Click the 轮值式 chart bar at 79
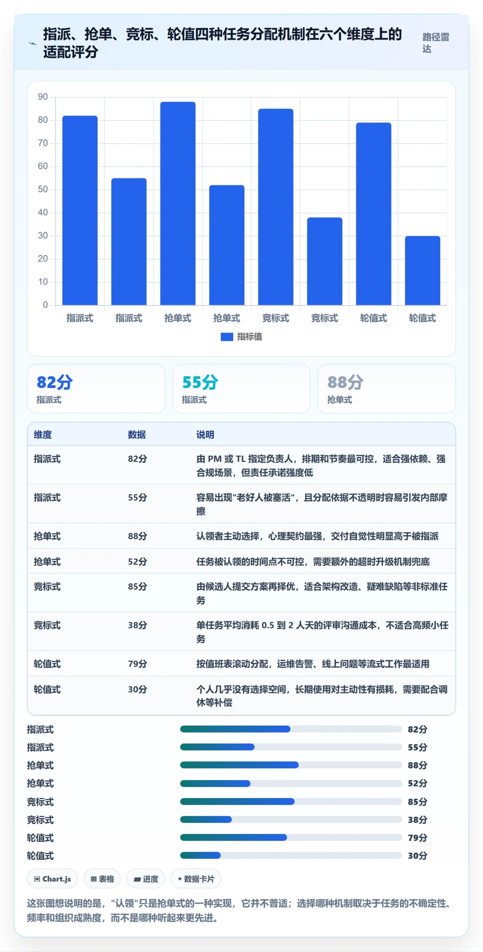Viewport: 483px width, 952px height. coord(373,214)
